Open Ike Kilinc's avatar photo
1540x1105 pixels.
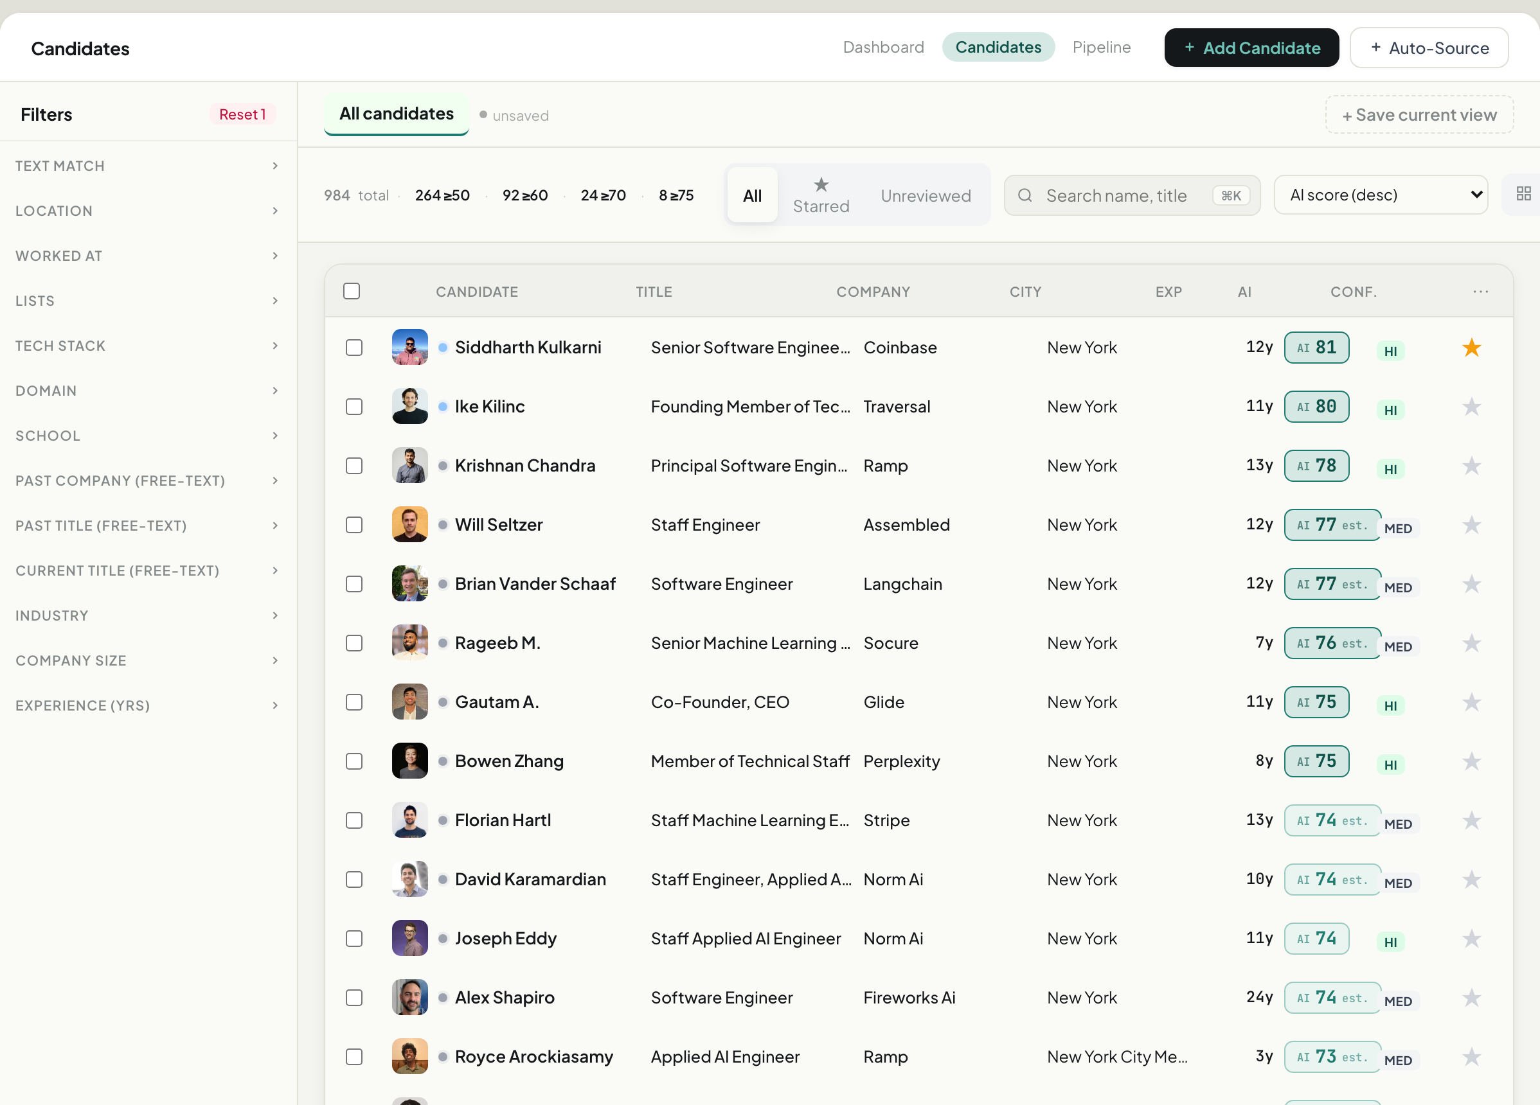click(409, 407)
